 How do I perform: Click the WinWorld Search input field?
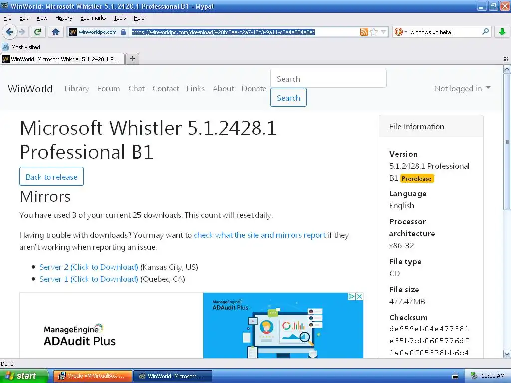tap(328, 78)
